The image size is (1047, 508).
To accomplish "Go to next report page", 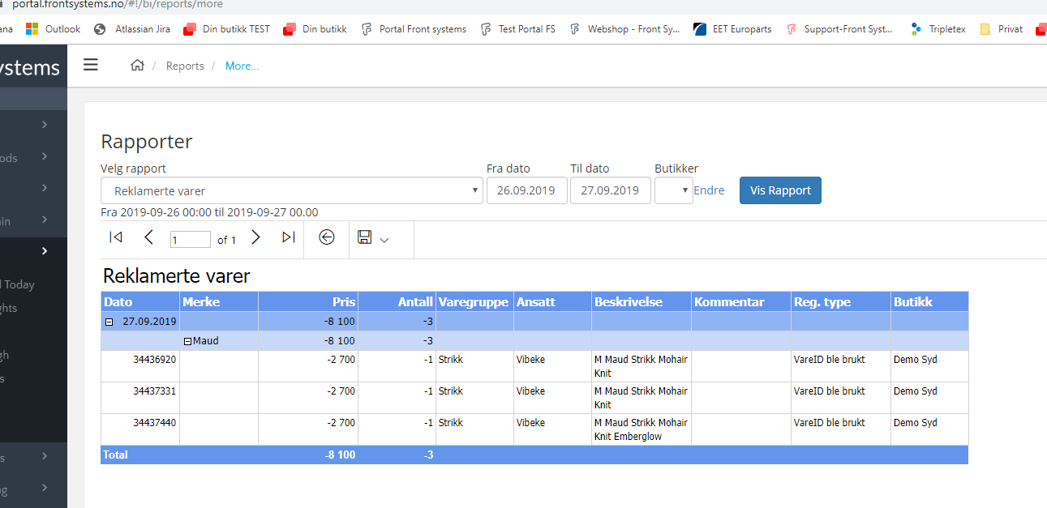I will pyautogui.click(x=255, y=237).
